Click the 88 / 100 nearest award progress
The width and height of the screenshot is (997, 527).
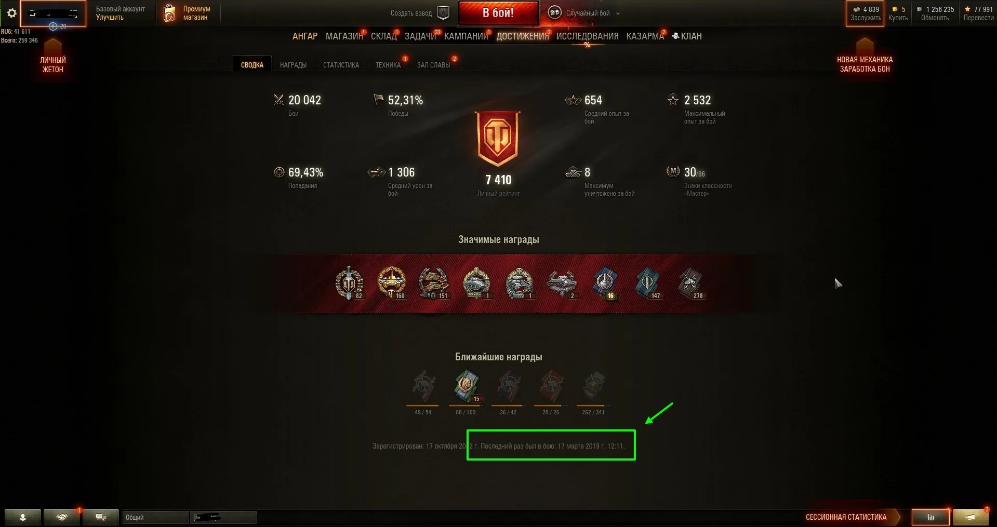pos(466,412)
